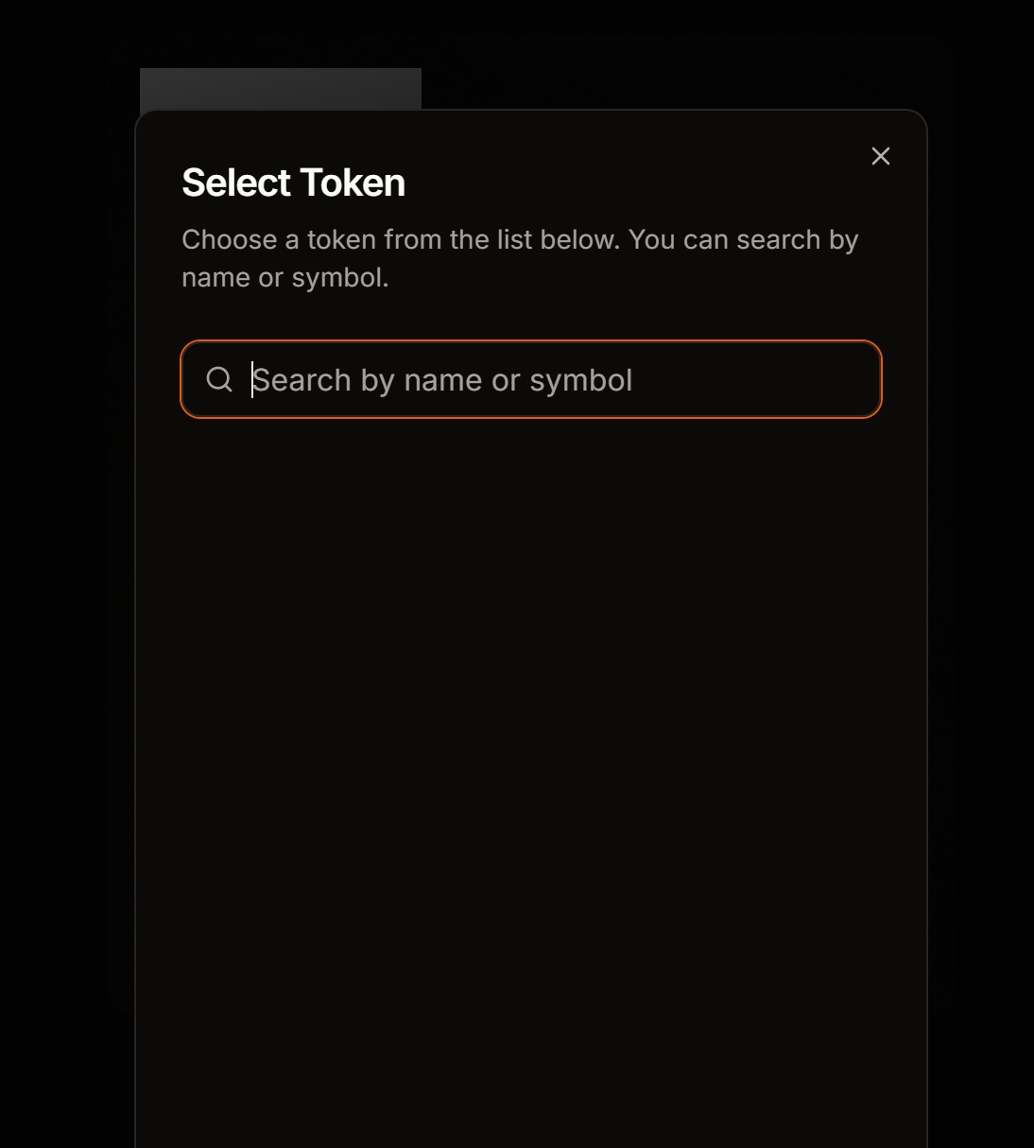Click the magnifying glass search icon

[x=219, y=379]
